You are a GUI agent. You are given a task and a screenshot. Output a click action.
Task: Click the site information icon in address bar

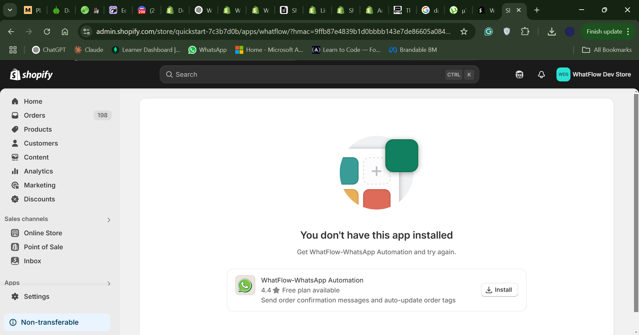tap(87, 32)
